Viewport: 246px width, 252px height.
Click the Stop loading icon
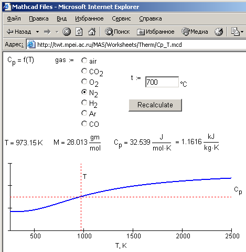point(67,32)
